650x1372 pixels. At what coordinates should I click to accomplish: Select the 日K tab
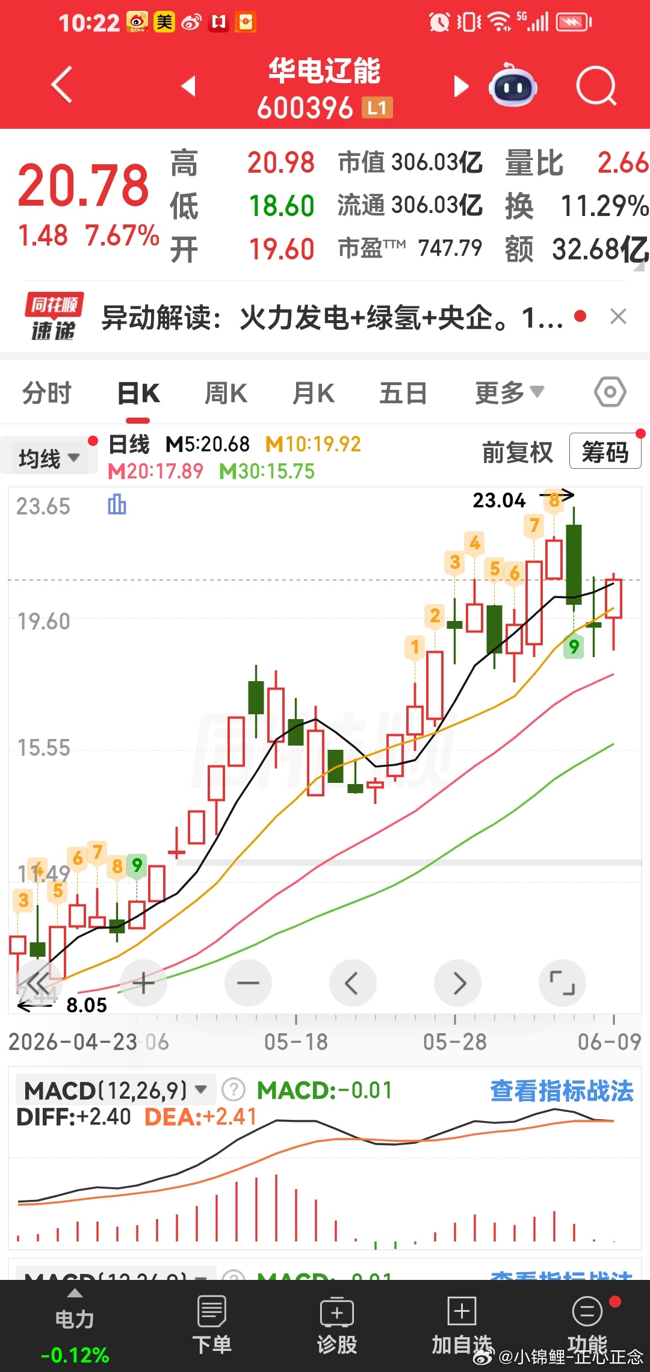click(138, 394)
